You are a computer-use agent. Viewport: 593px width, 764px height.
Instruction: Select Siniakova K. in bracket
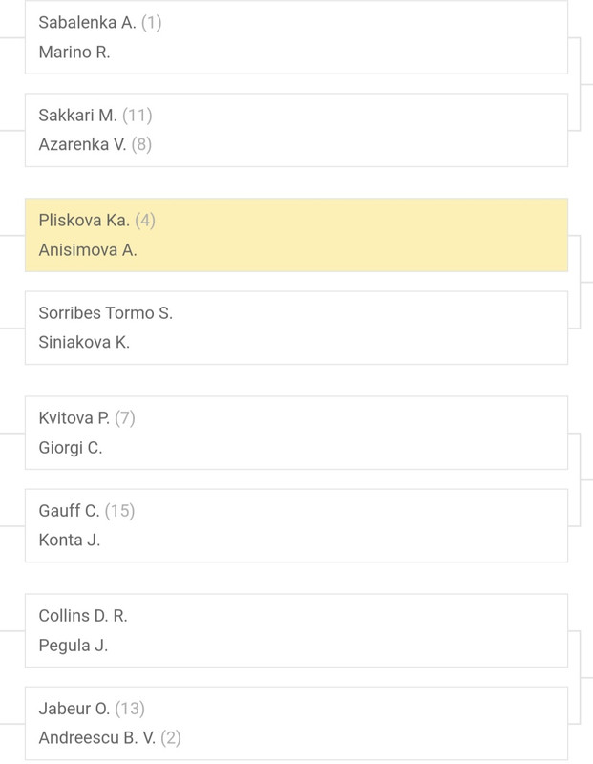[x=84, y=343]
